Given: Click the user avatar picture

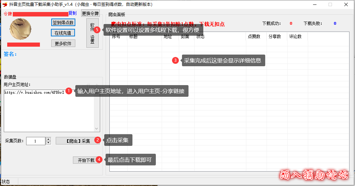Looking at the screenshot, I should coord(21,29).
